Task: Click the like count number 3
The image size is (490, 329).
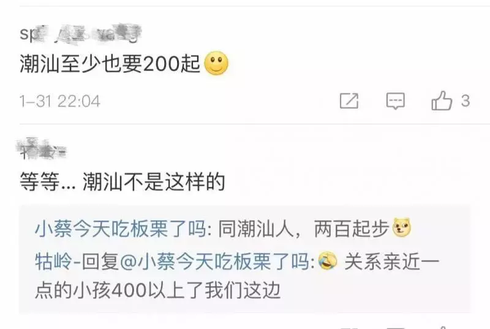Action: (466, 101)
